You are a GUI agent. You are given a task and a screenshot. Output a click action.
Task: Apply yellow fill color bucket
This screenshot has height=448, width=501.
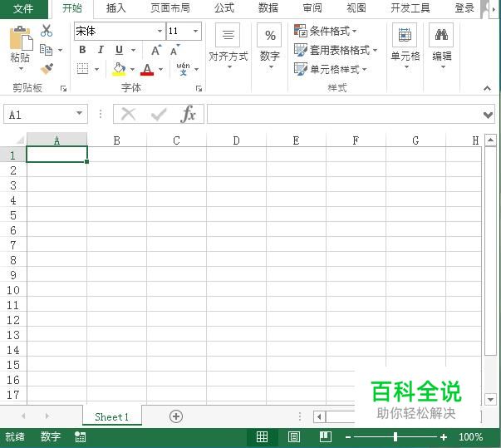pyautogui.click(x=119, y=69)
